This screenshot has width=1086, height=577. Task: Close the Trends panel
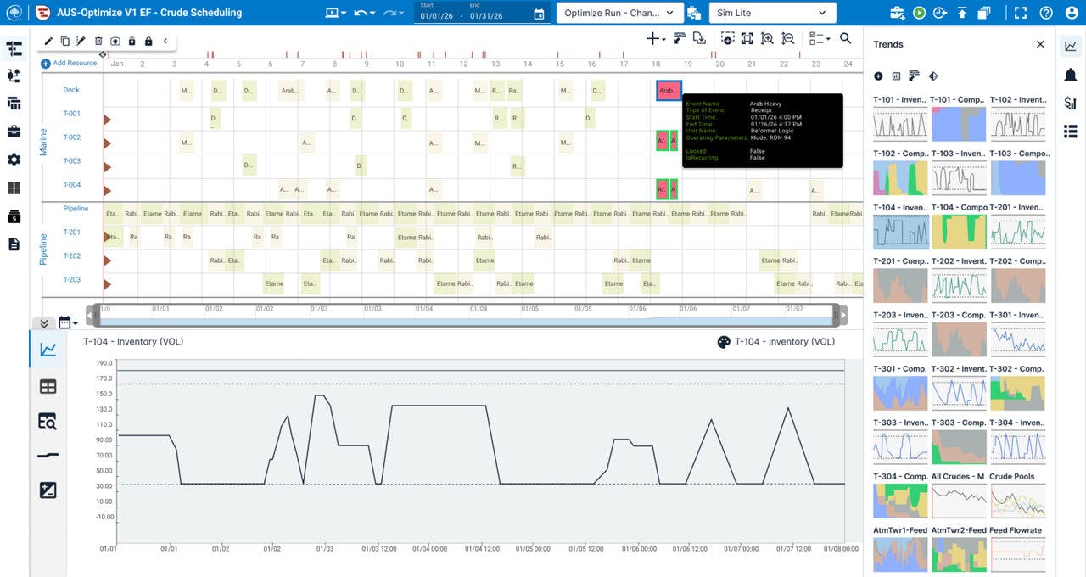1040,44
